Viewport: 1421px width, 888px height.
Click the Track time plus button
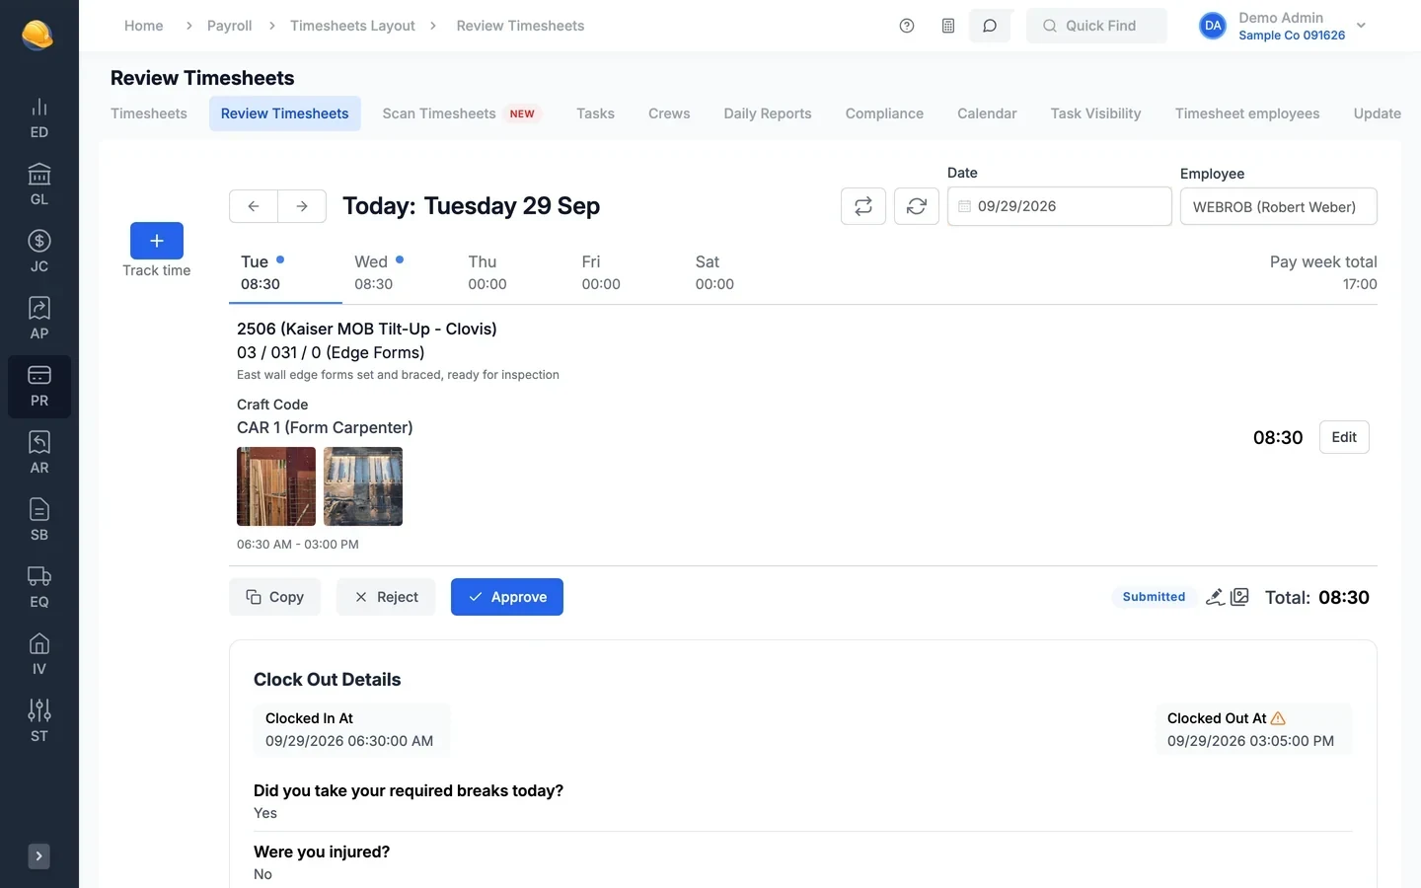click(157, 241)
